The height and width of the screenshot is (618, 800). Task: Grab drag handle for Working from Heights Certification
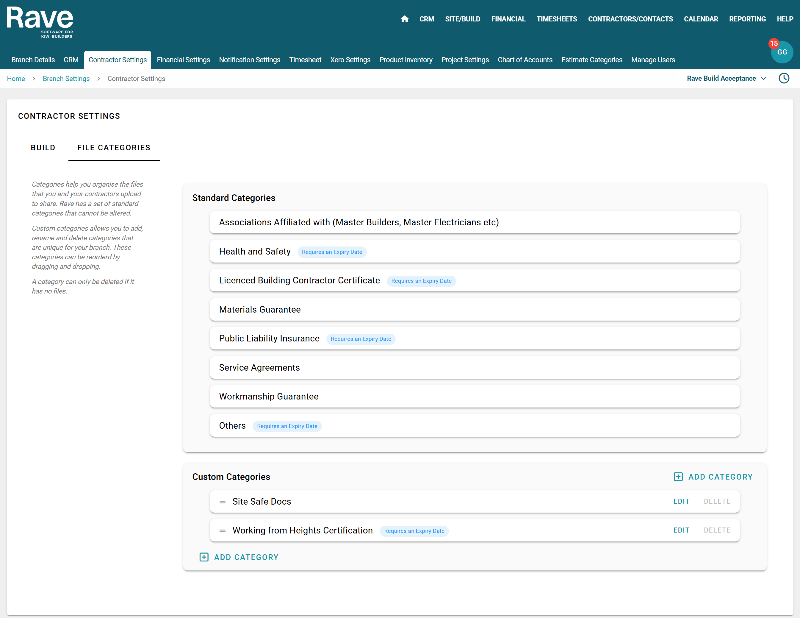222,531
